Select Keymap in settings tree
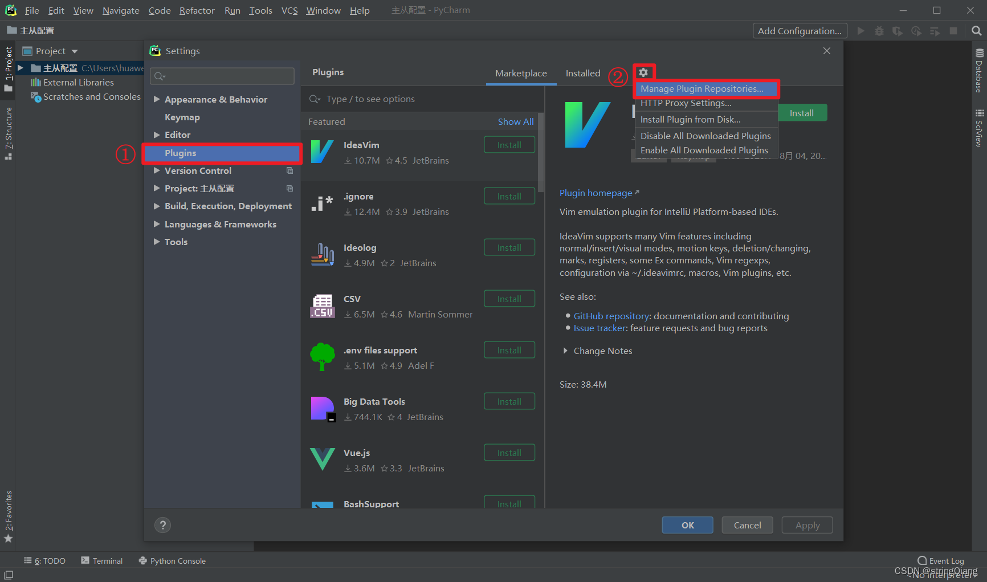Viewport: 987px width, 582px height. click(x=182, y=117)
